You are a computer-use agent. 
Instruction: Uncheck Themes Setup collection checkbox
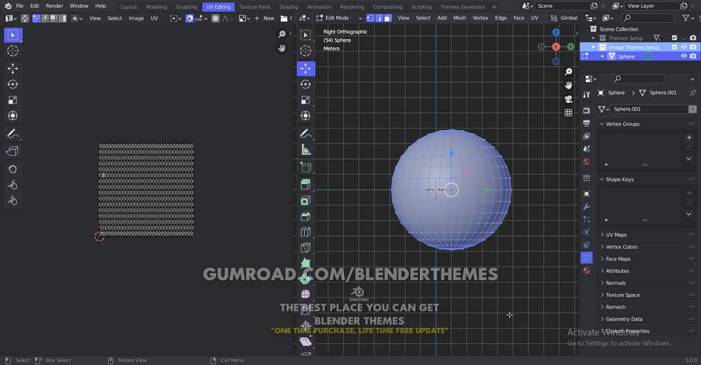click(674, 38)
